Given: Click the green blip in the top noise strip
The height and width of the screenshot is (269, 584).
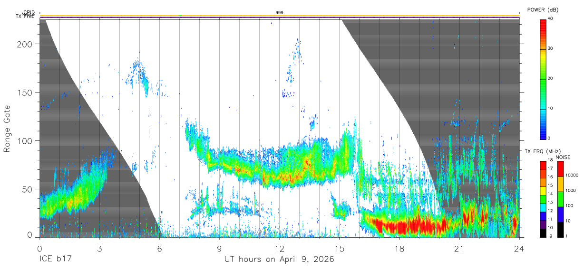Looking at the screenshot, I should click(x=180, y=15).
